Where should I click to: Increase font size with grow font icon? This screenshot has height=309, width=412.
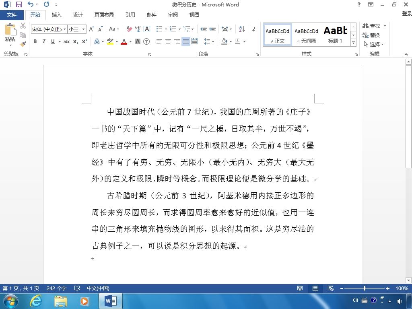point(91,29)
